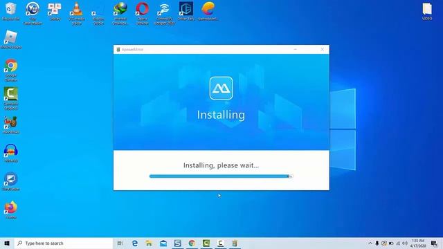Open the network status tray icon

398,243
